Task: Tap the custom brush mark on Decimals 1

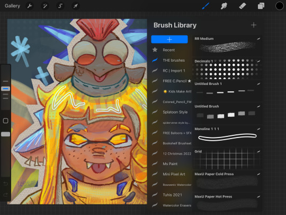Action: [x=258, y=61]
